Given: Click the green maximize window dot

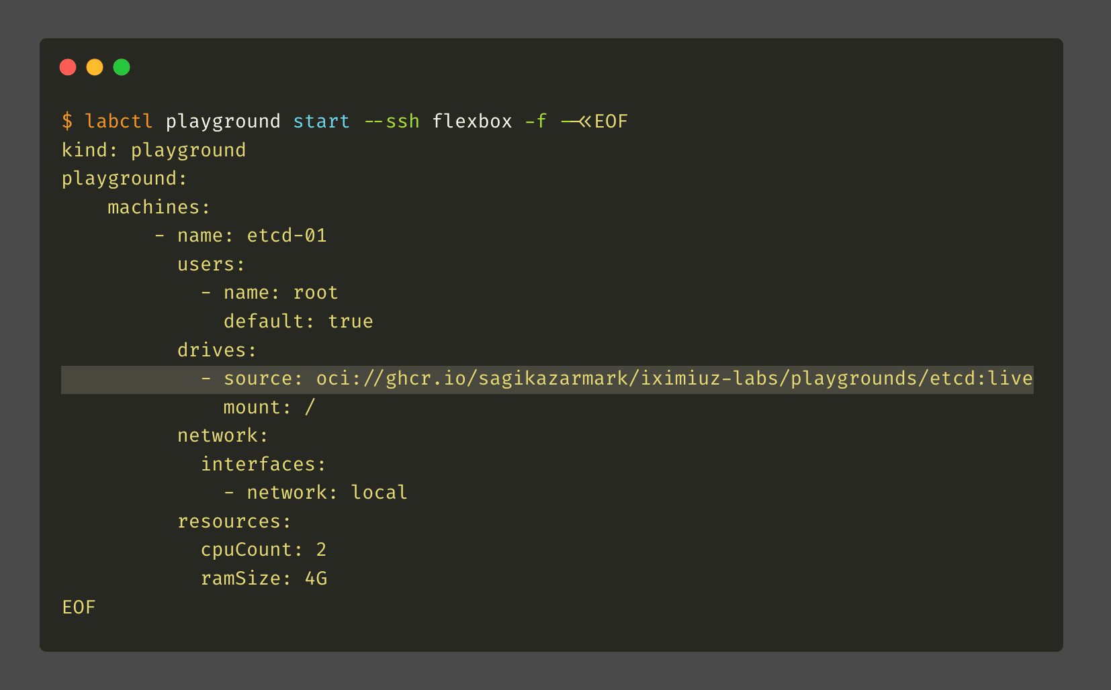Looking at the screenshot, I should (x=122, y=67).
